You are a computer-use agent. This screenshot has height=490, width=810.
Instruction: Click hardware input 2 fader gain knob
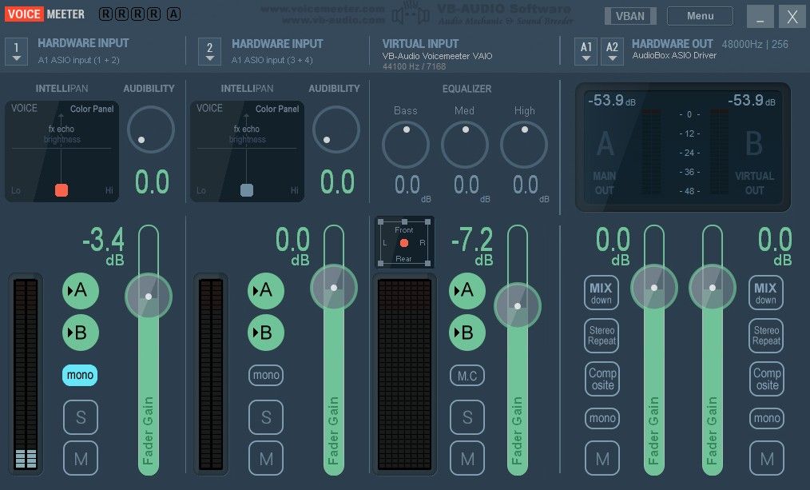coord(334,288)
